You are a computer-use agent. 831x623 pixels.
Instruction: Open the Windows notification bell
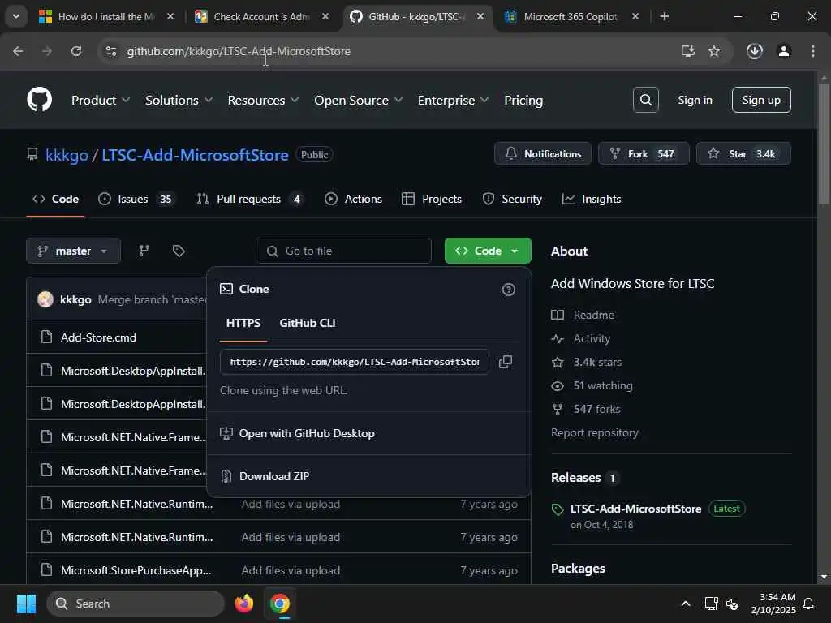(x=809, y=604)
